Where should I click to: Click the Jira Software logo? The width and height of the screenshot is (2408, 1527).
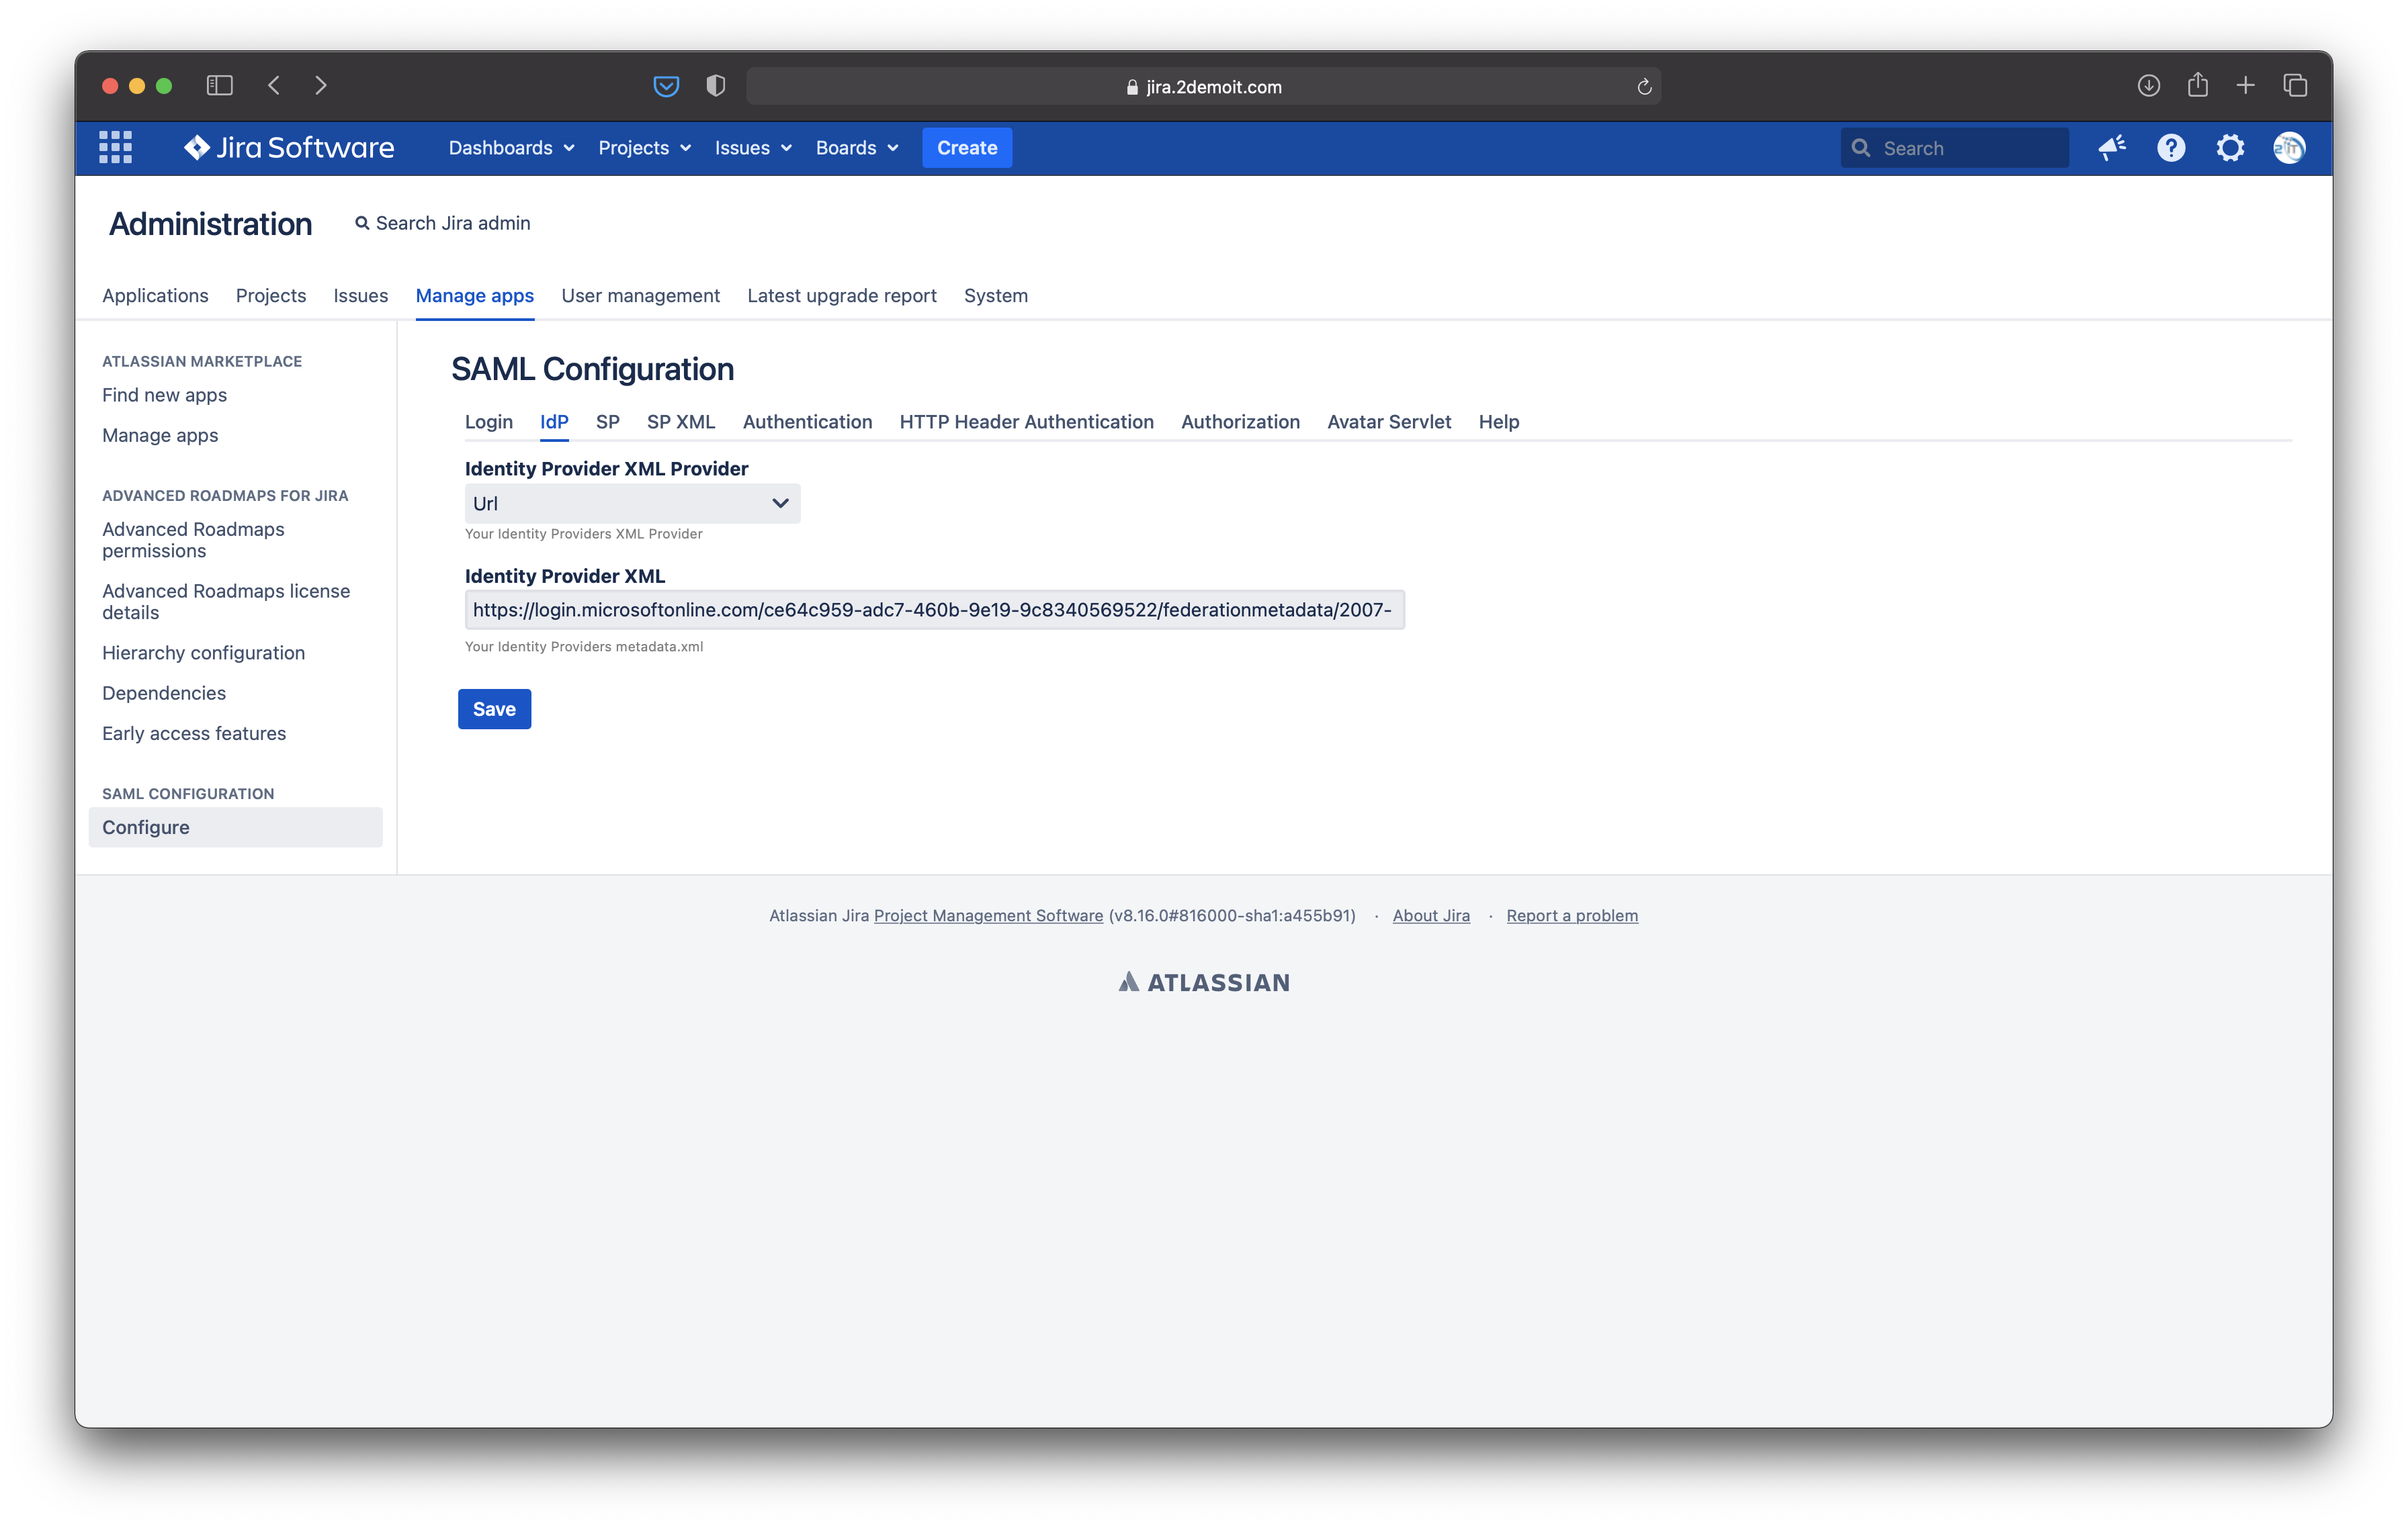tap(289, 148)
